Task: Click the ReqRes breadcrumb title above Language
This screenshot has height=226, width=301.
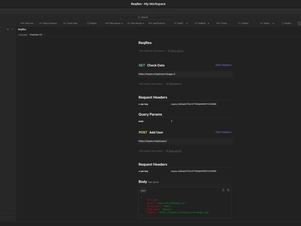Action: click(x=22, y=30)
